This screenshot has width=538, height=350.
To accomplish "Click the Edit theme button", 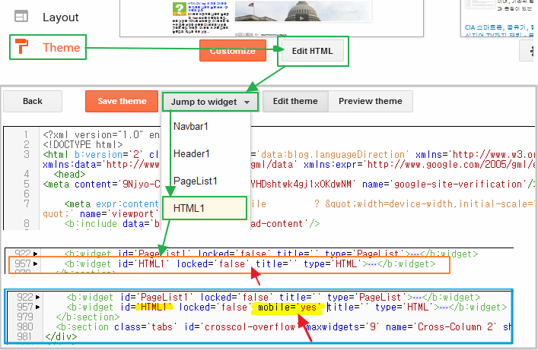I will point(295,101).
